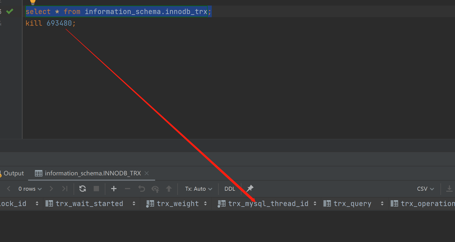Screen dimensions: 455x242
Task: Click the trx_query column table icon
Action: tap(327, 203)
